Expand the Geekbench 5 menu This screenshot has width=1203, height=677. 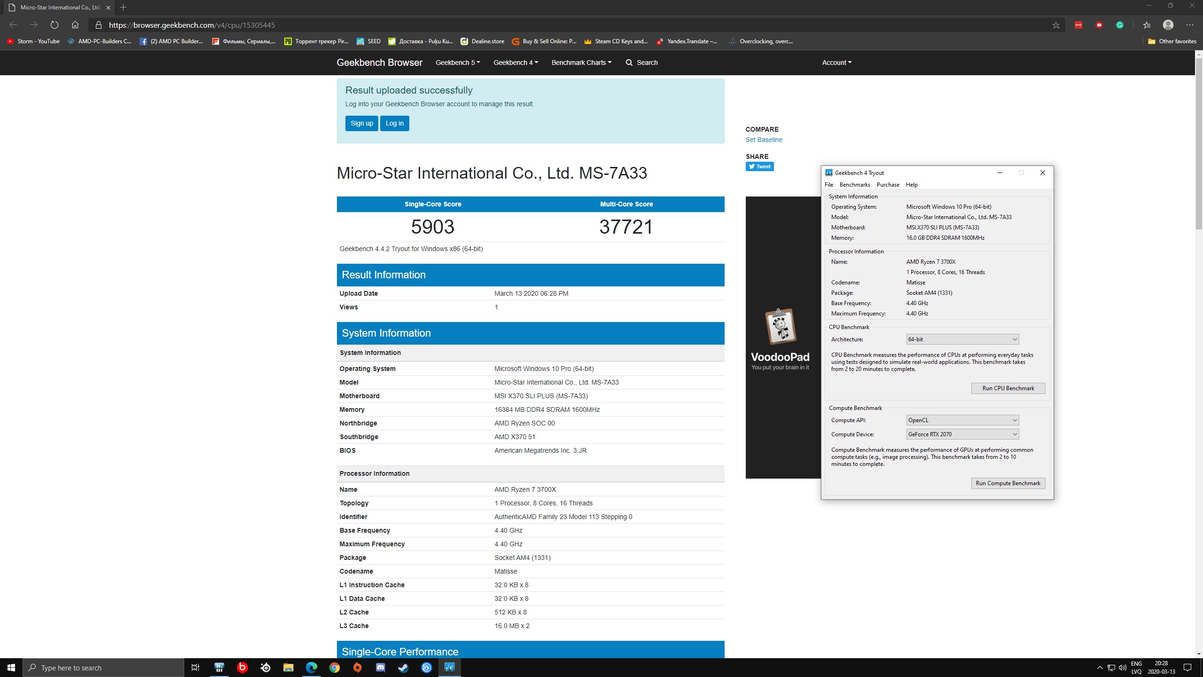[458, 63]
